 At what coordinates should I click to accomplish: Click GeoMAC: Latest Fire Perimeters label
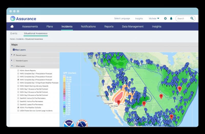[x=31, y=104]
